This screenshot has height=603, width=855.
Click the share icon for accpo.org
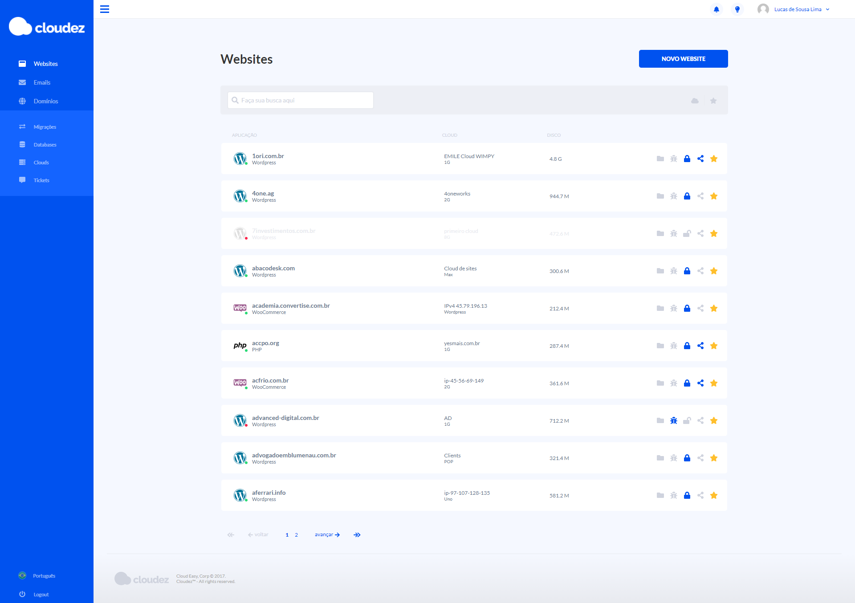(700, 346)
